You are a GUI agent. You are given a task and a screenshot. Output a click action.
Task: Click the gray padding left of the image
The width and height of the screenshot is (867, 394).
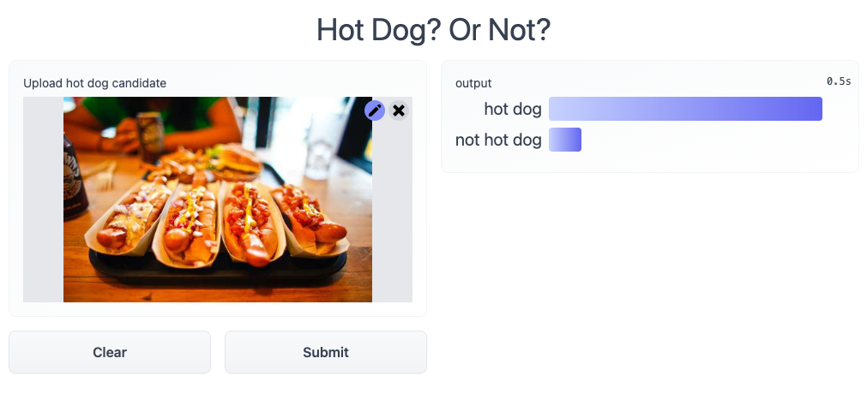coord(43,200)
